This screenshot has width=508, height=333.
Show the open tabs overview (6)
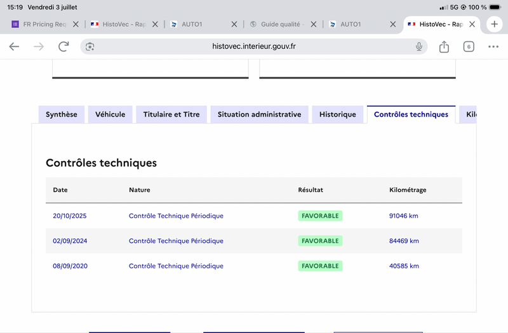tap(469, 46)
